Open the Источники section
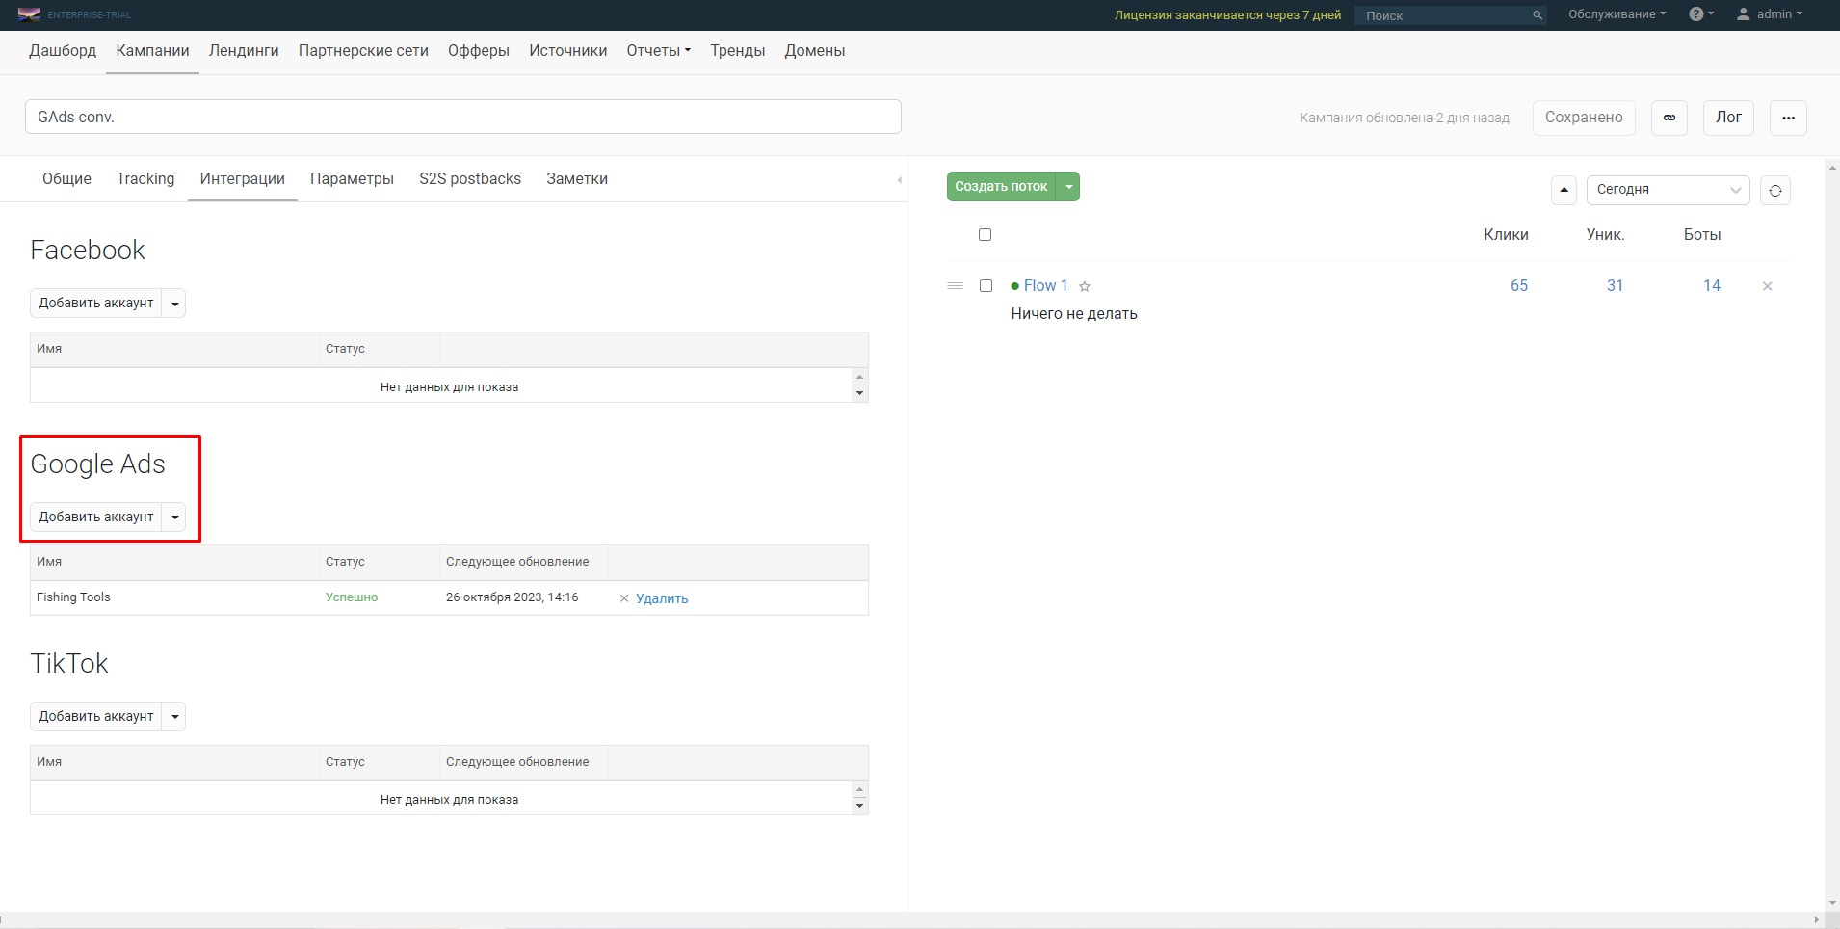 tap(567, 51)
